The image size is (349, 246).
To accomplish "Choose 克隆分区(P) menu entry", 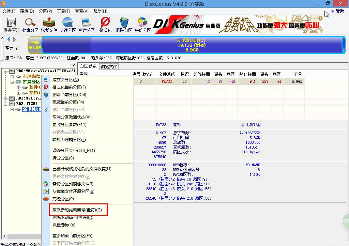I will (63, 199).
